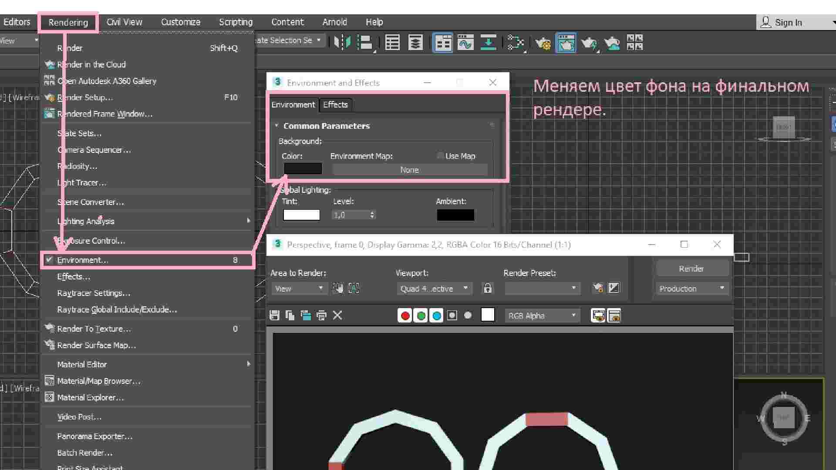Toggle the Lock to Viewport padlock icon
The image size is (836, 470).
click(488, 288)
